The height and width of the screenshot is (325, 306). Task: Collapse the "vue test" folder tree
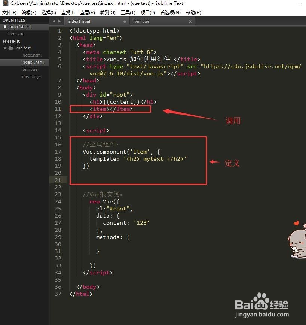[5, 48]
